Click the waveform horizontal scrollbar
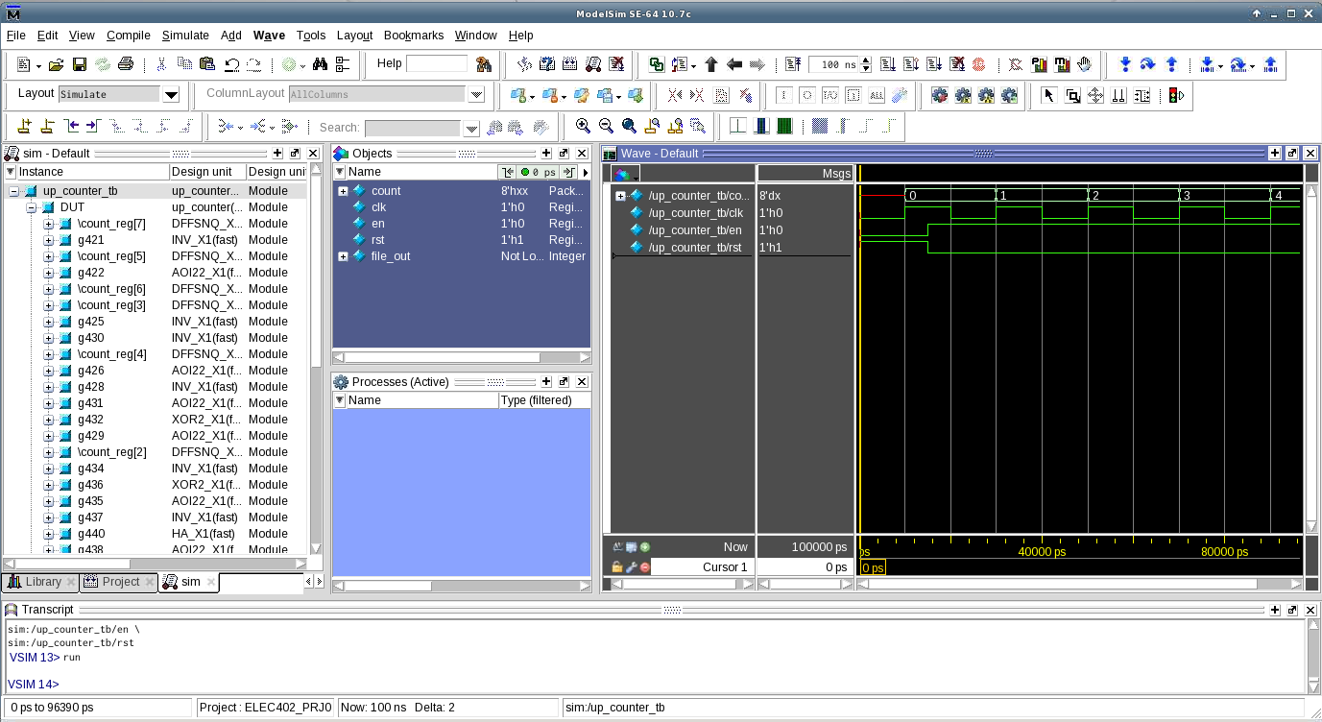 click(x=1079, y=584)
